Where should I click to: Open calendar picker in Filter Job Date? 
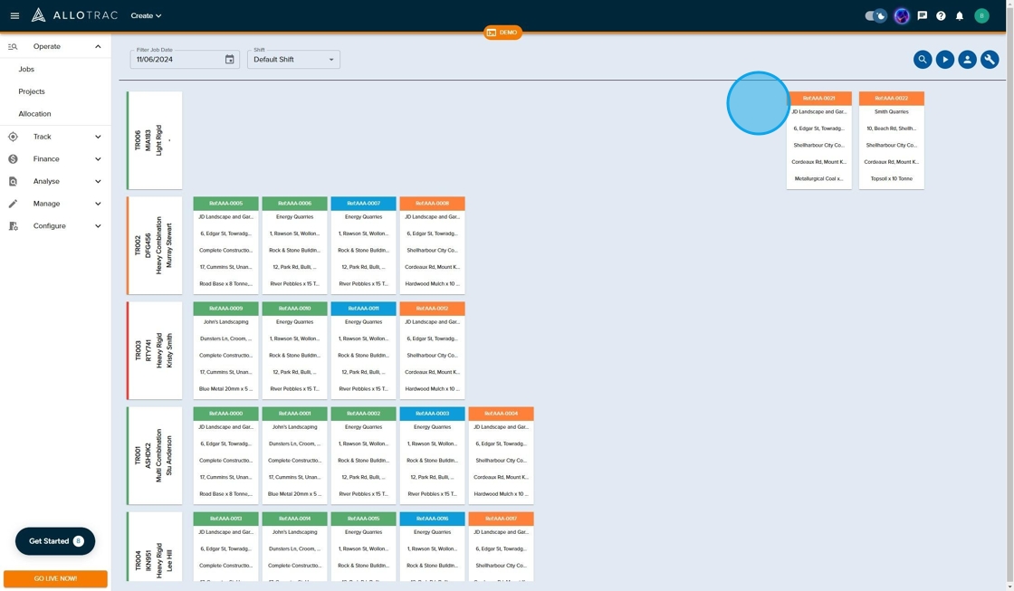click(230, 60)
